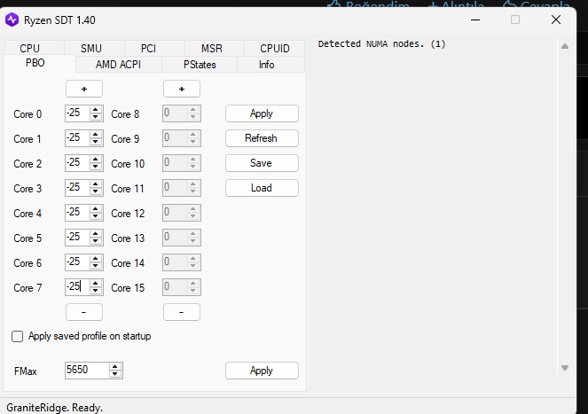Increase Core 6 offset with up arrow
Viewport: 588px width, 414px height.
(96, 258)
